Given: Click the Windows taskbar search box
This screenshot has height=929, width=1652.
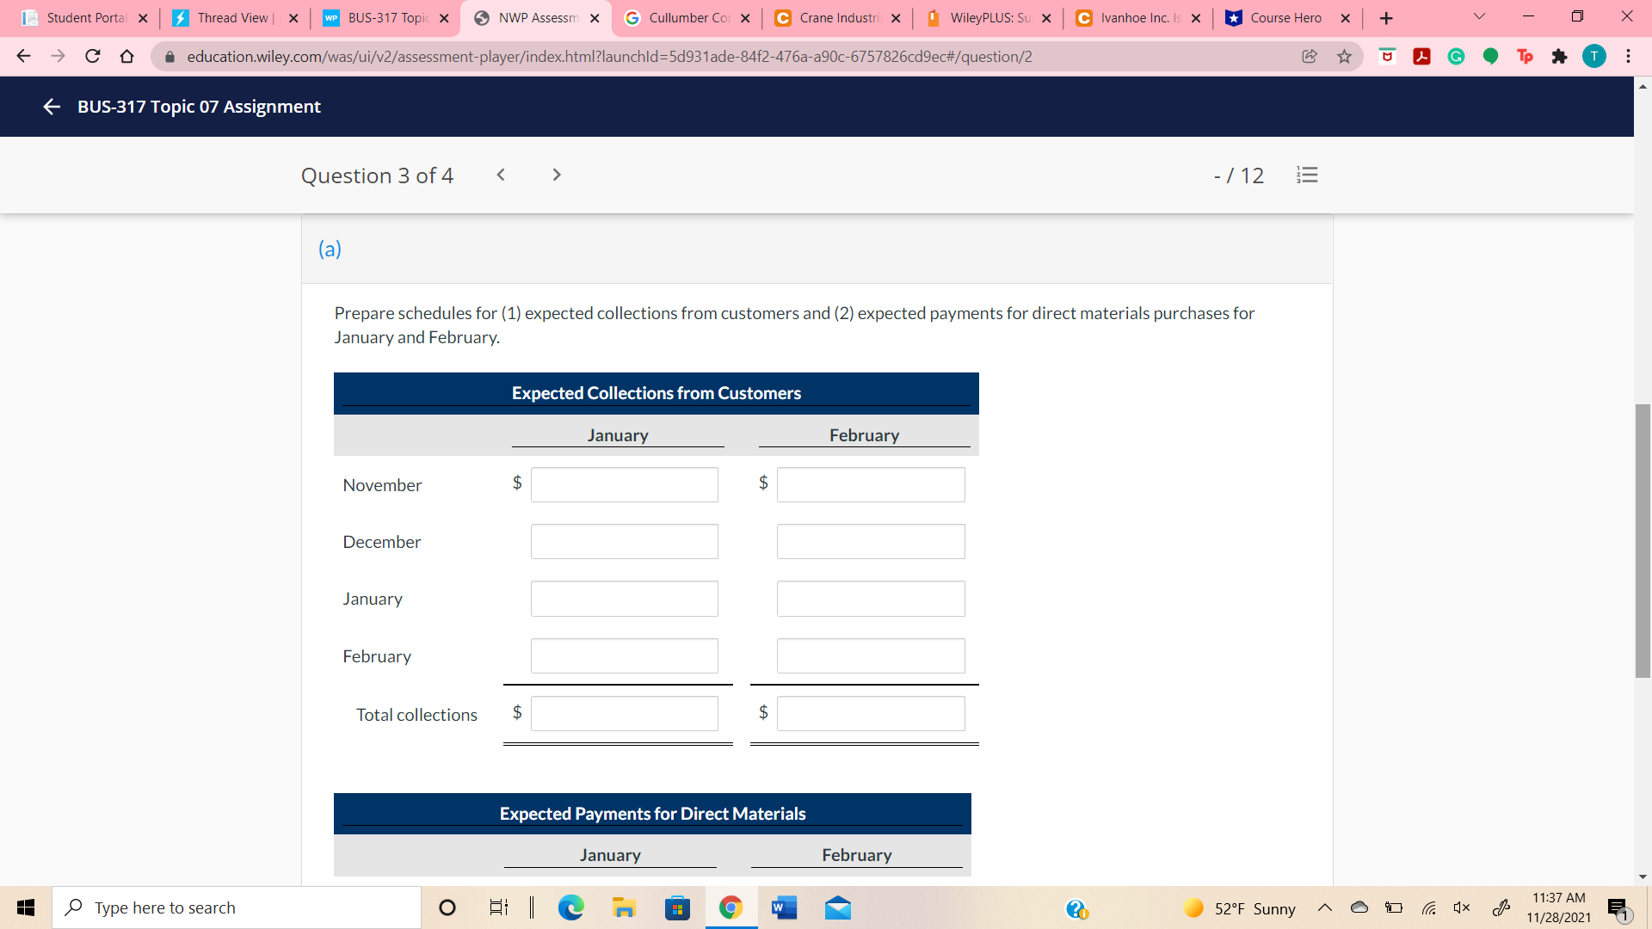Looking at the screenshot, I should point(237,907).
